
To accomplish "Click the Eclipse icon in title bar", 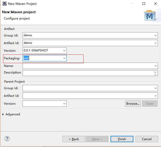I will click(x=4, y=4).
